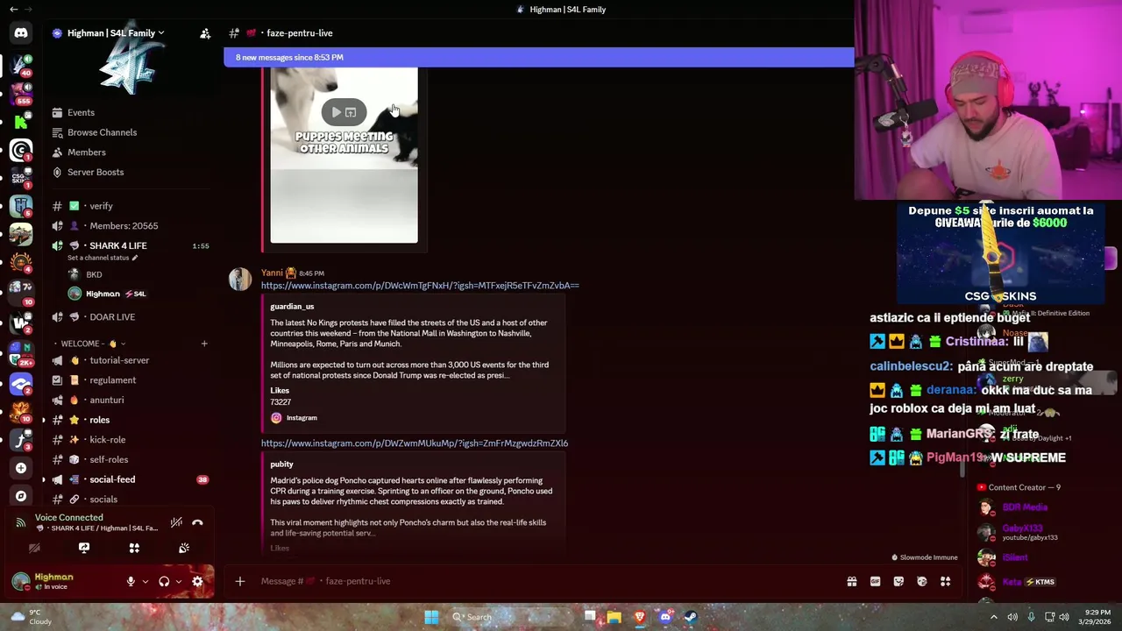
Task: Open kick-role channel
Action: (x=107, y=440)
